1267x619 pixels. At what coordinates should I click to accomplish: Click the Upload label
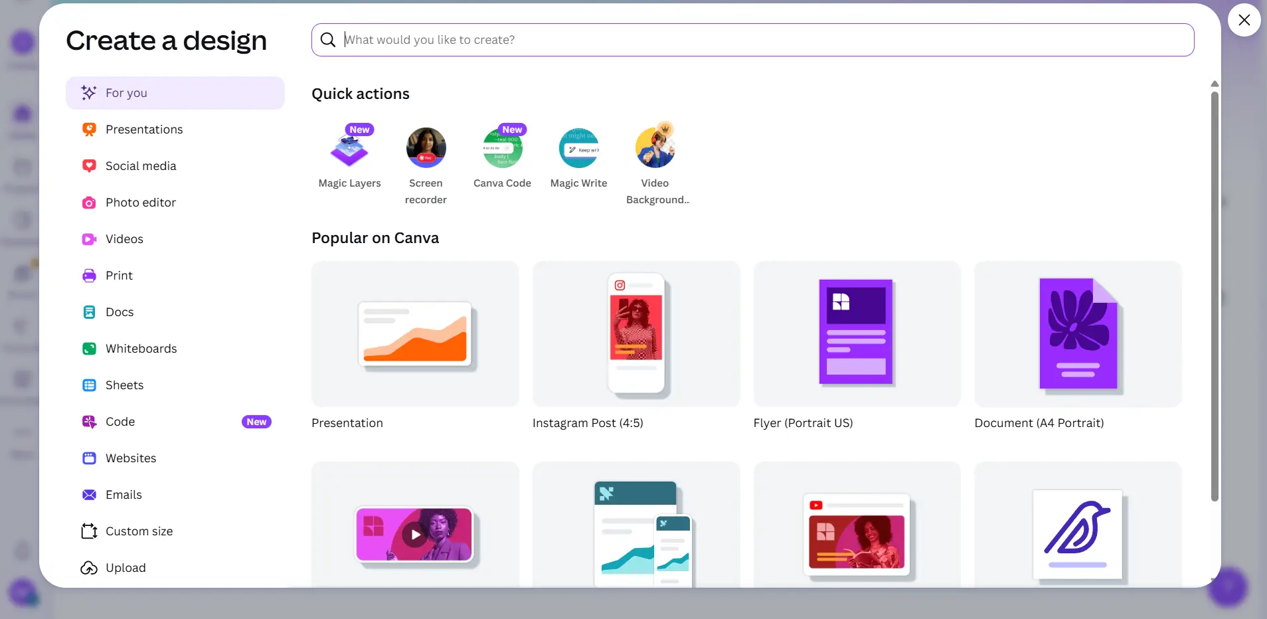(126, 568)
